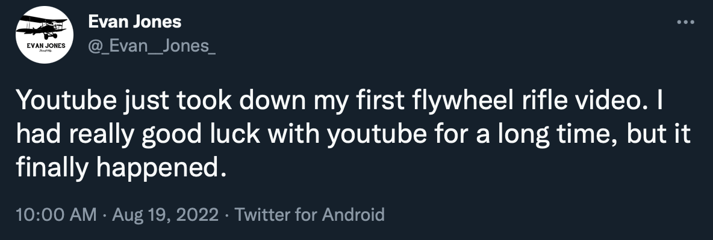Click the "EVAN JONES" caption inside avatar
This screenshot has width=713, height=240.
click(x=46, y=46)
